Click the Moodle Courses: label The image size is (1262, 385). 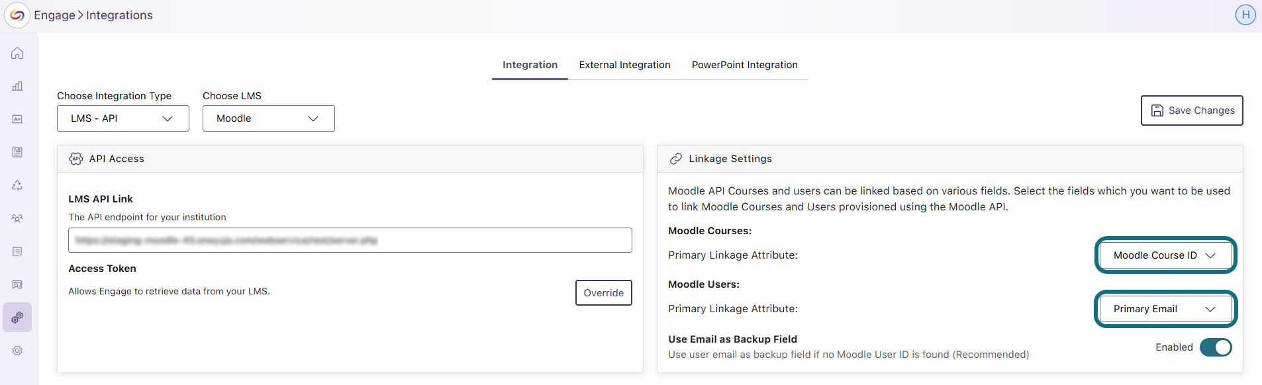coord(710,231)
